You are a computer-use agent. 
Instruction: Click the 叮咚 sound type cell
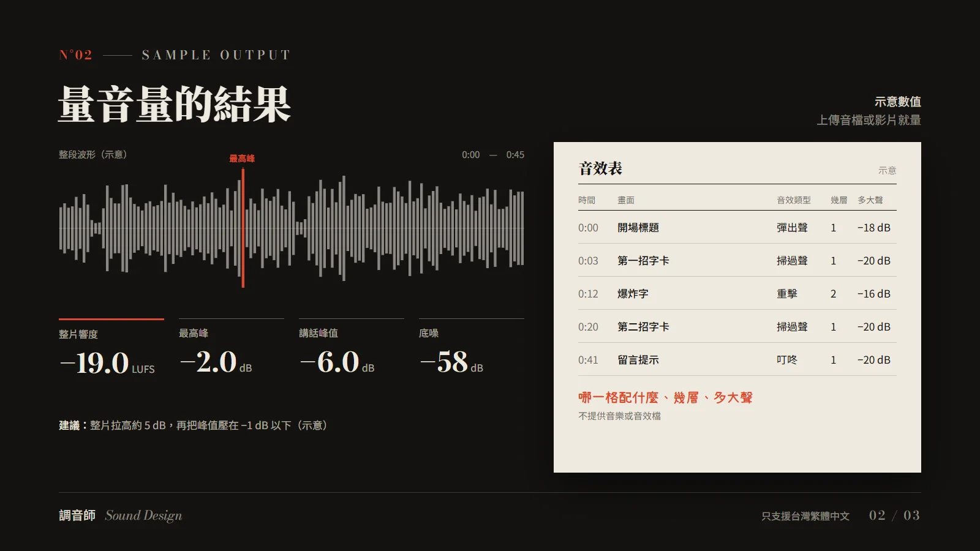pos(787,360)
